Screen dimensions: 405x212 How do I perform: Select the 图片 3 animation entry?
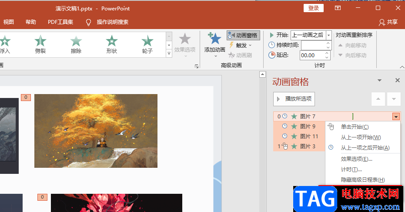pos(299,147)
